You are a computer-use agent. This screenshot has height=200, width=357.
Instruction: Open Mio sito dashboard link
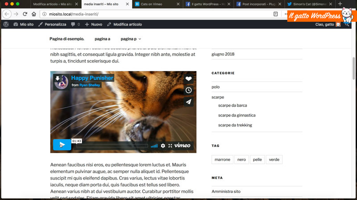click(24, 24)
